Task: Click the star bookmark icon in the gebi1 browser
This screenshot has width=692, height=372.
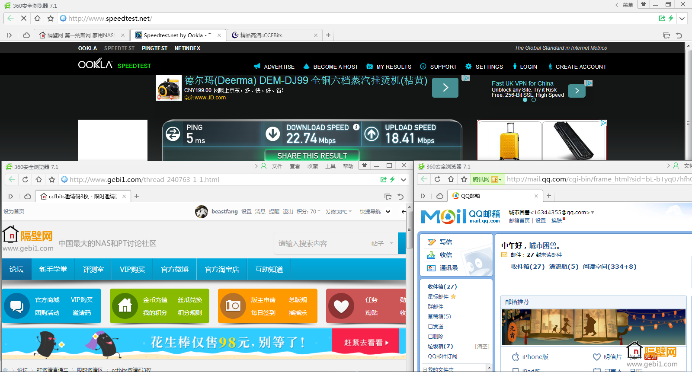Action: (x=52, y=179)
